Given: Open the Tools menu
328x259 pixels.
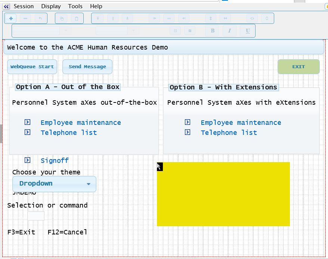Looking at the screenshot, I should (75, 6).
